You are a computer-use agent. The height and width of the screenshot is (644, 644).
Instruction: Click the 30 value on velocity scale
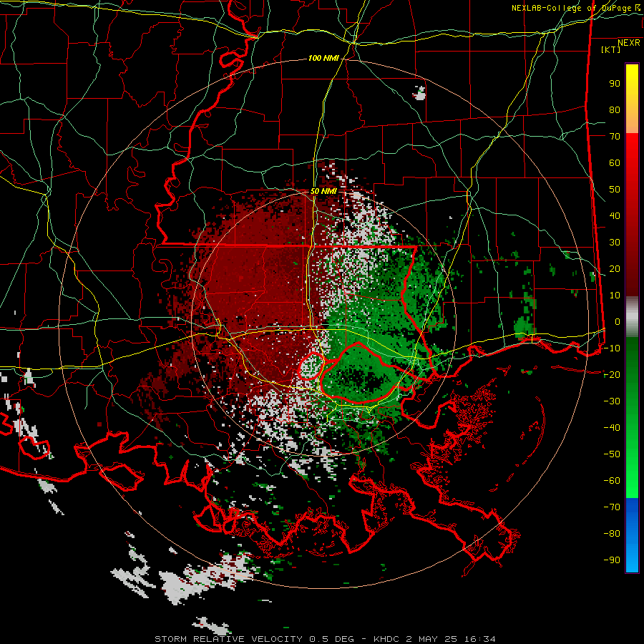615,243
